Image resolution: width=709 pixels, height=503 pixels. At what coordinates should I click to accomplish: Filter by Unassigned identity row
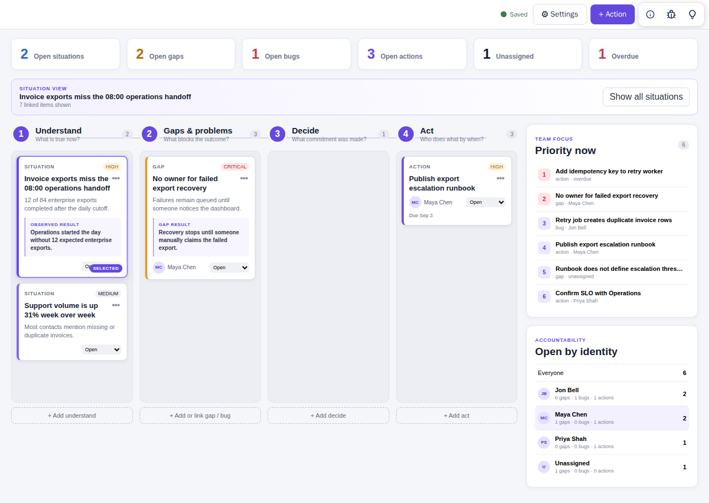point(612,467)
